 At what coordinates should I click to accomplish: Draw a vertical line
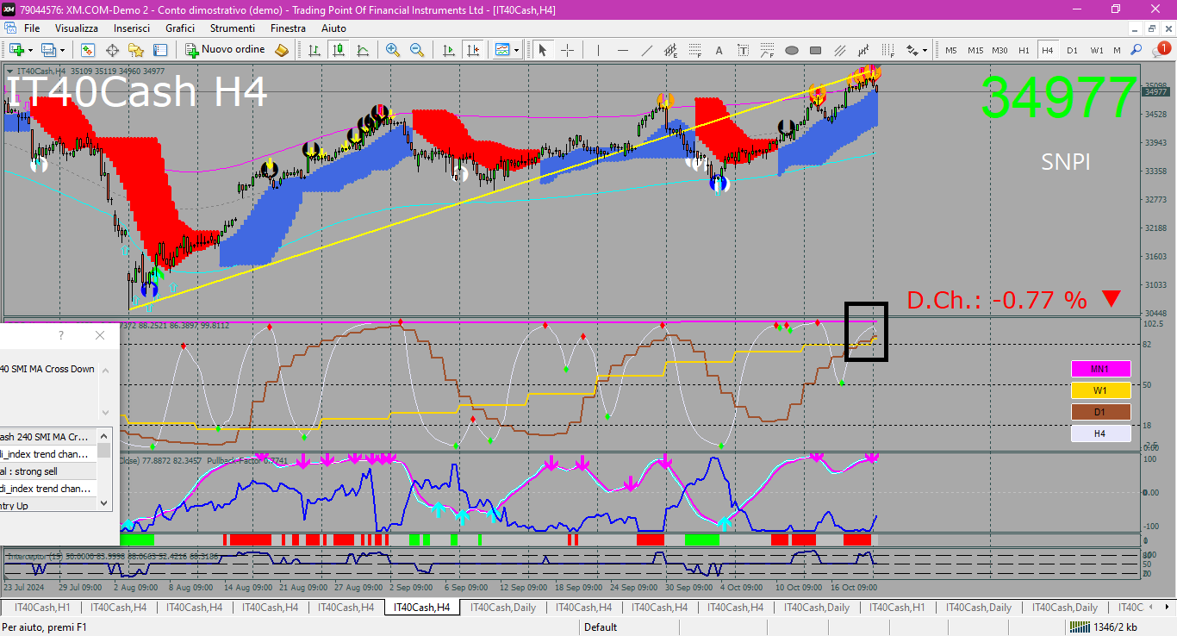[599, 50]
